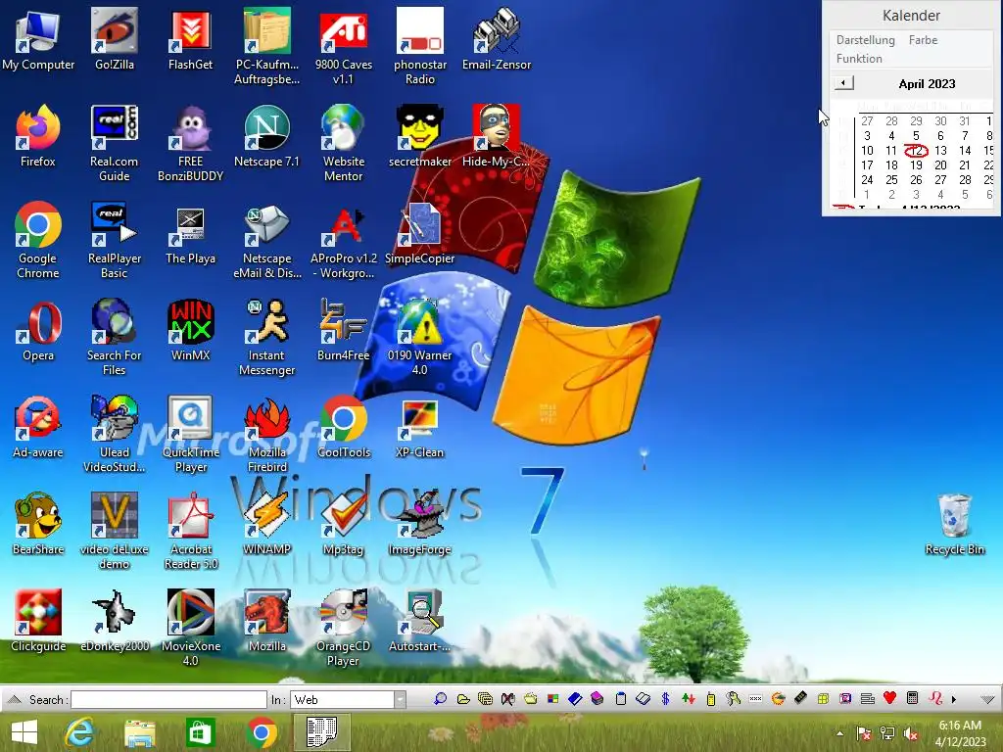This screenshot has height=752, width=1003.
Task: Open the Action Center flag tray icon
Action: click(864, 733)
